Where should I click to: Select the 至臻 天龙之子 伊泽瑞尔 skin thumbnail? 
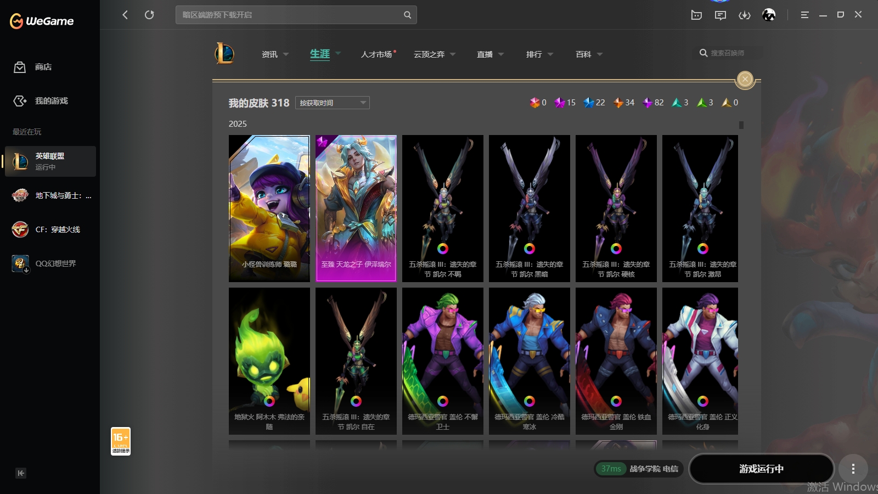(356, 208)
